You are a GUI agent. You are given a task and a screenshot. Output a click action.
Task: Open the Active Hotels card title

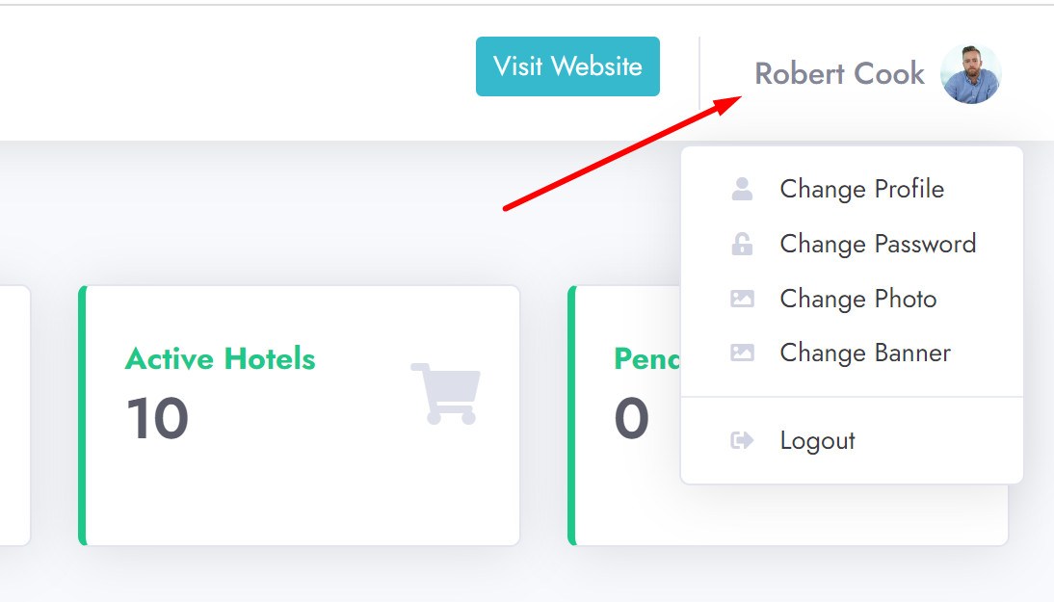pos(220,358)
